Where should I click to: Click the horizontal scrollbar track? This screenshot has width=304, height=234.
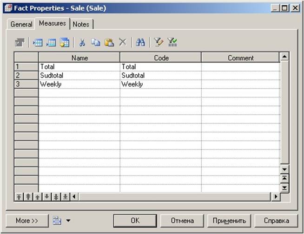(174, 197)
